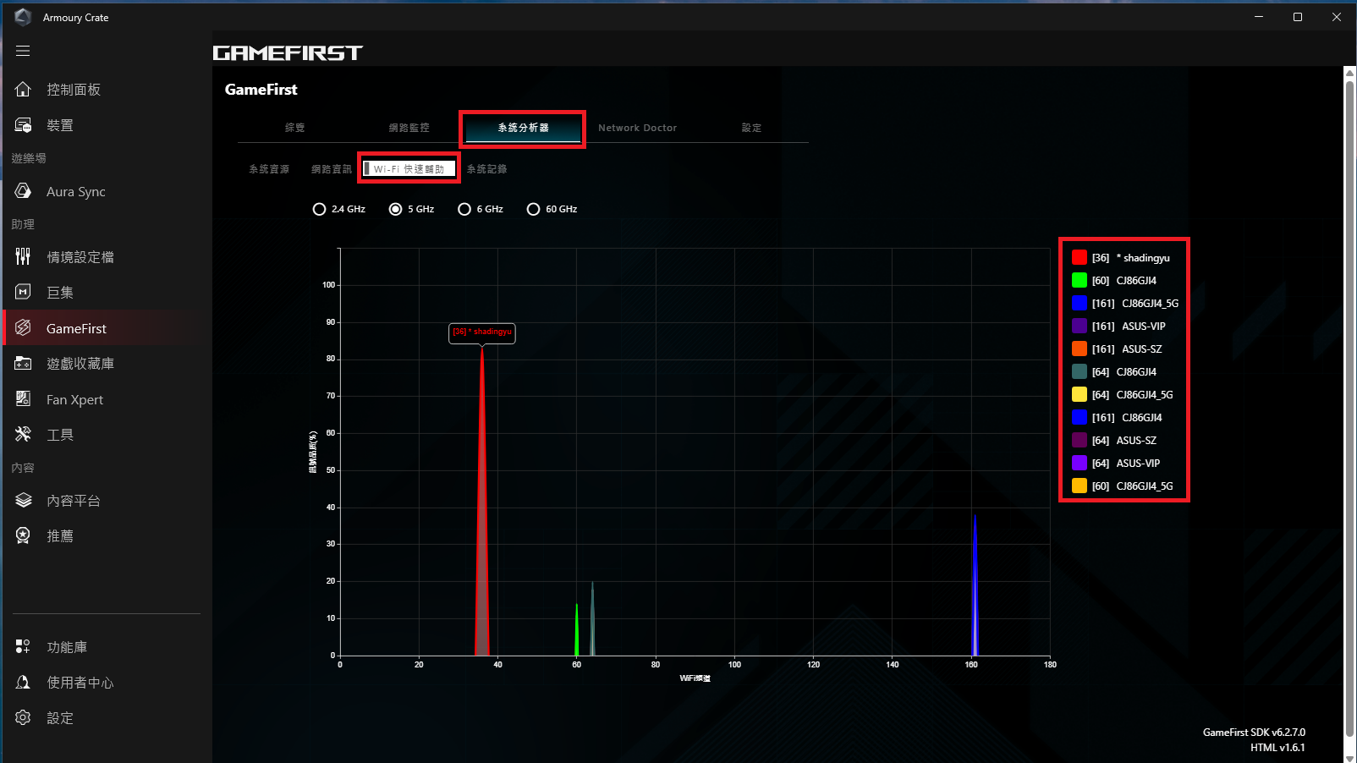Click blue swatch for [161] CJ86GJI4
This screenshot has width=1357, height=763.
click(1080, 417)
